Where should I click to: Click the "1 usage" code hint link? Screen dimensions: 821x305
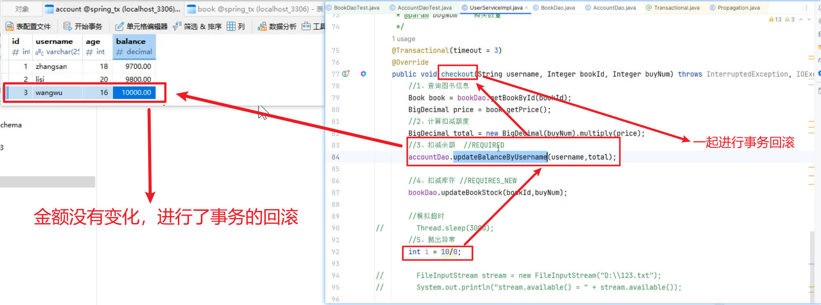click(403, 39)
